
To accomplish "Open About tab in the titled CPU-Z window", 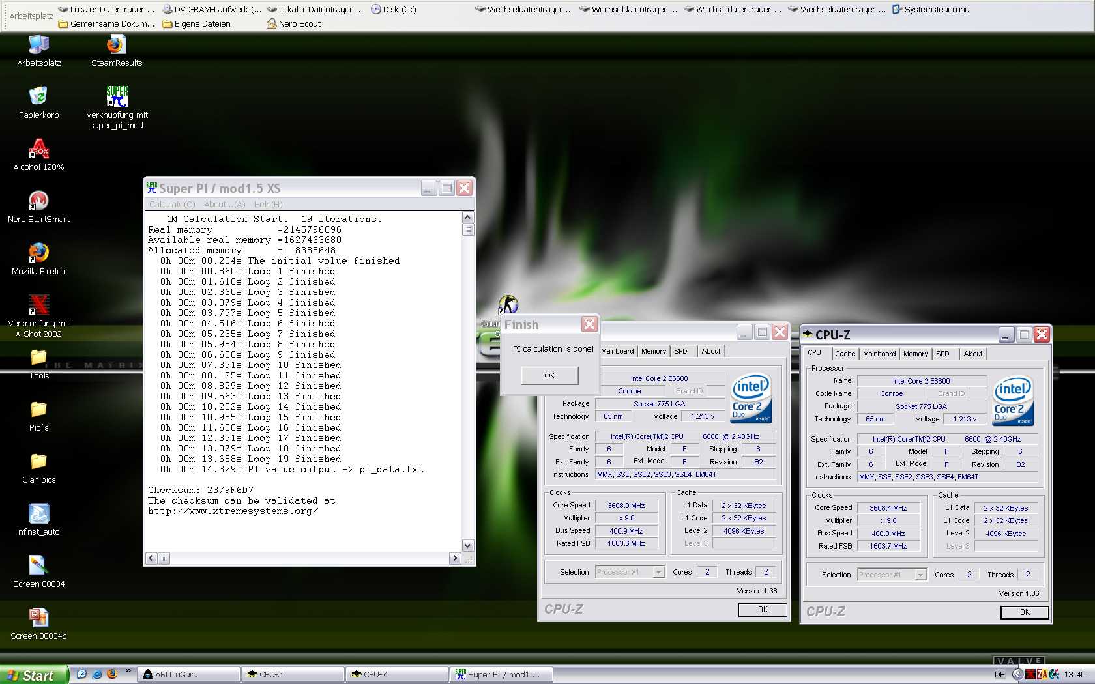I will (972, 354).
